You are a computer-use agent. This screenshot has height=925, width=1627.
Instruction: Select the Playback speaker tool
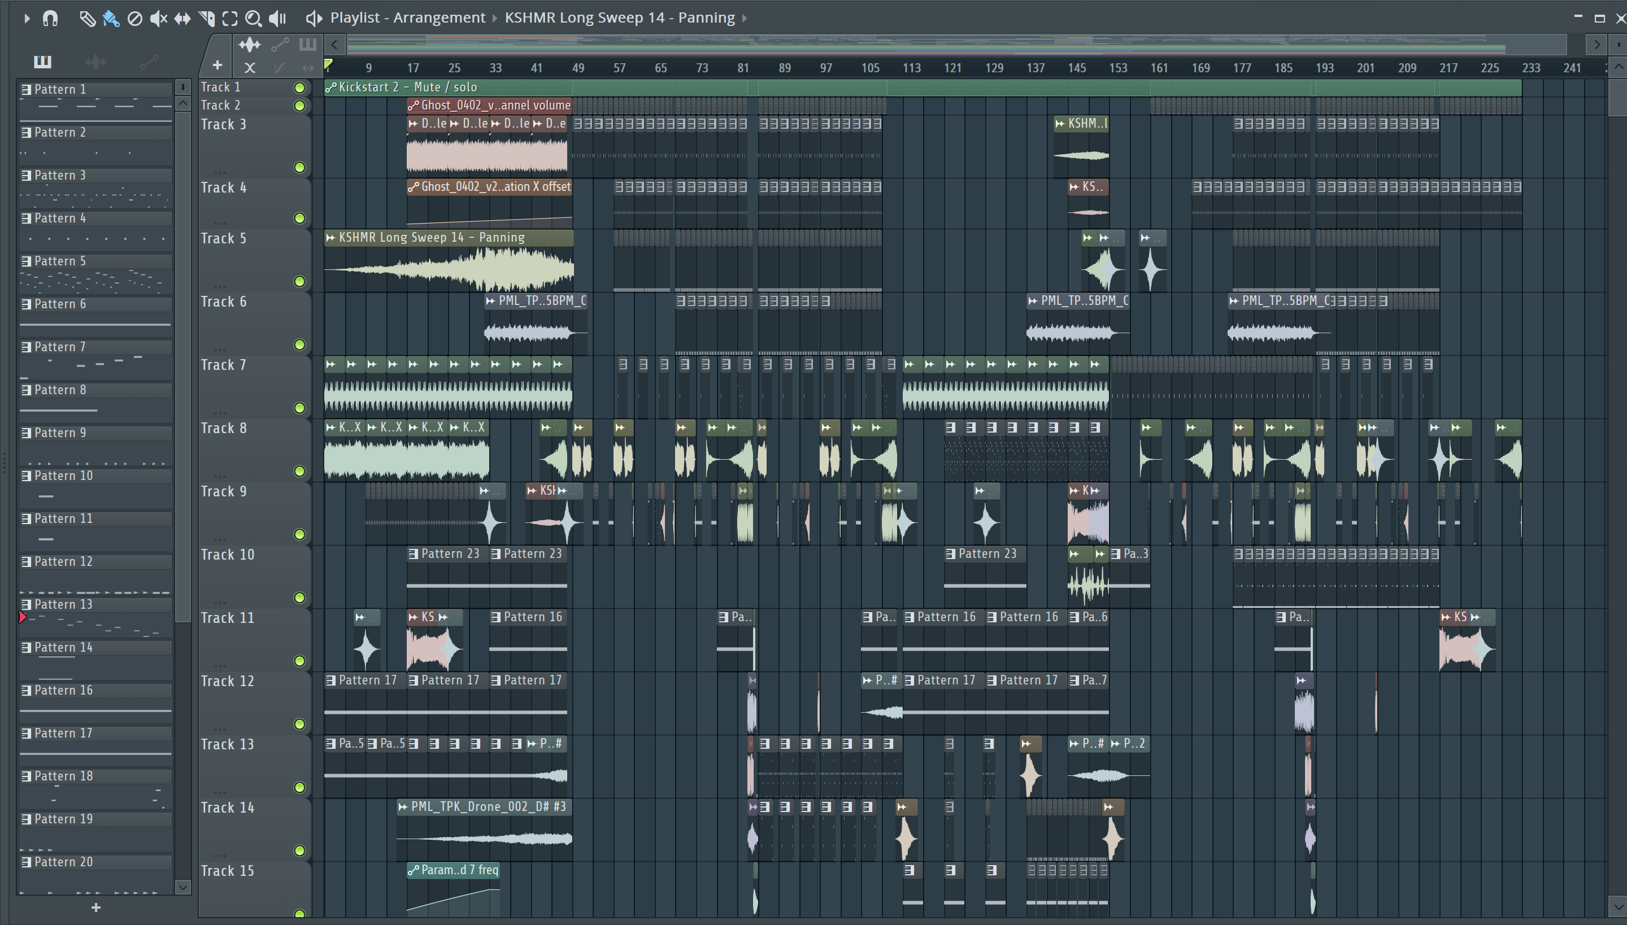click(278, 19)
